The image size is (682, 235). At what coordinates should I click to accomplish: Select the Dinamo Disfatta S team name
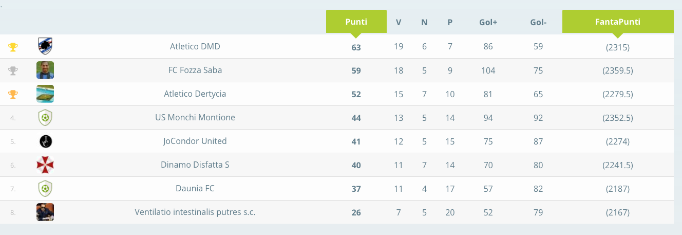pyautogui.click(x=195, y=165)
